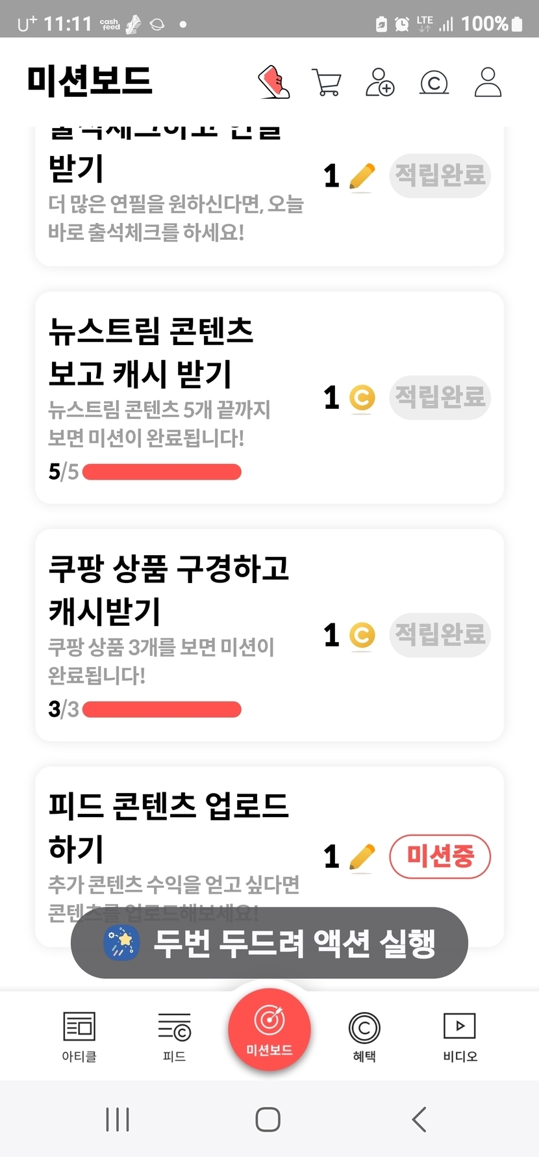Tap 적립완료 on the 뉴스트림 콘텐츠 mission

tap(440, 396)
